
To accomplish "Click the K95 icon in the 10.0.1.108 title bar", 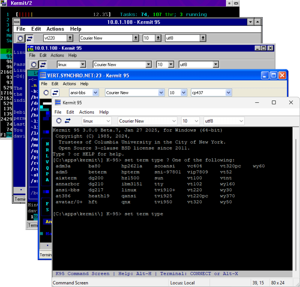I will pyautogui.click(x=30, y=48).
